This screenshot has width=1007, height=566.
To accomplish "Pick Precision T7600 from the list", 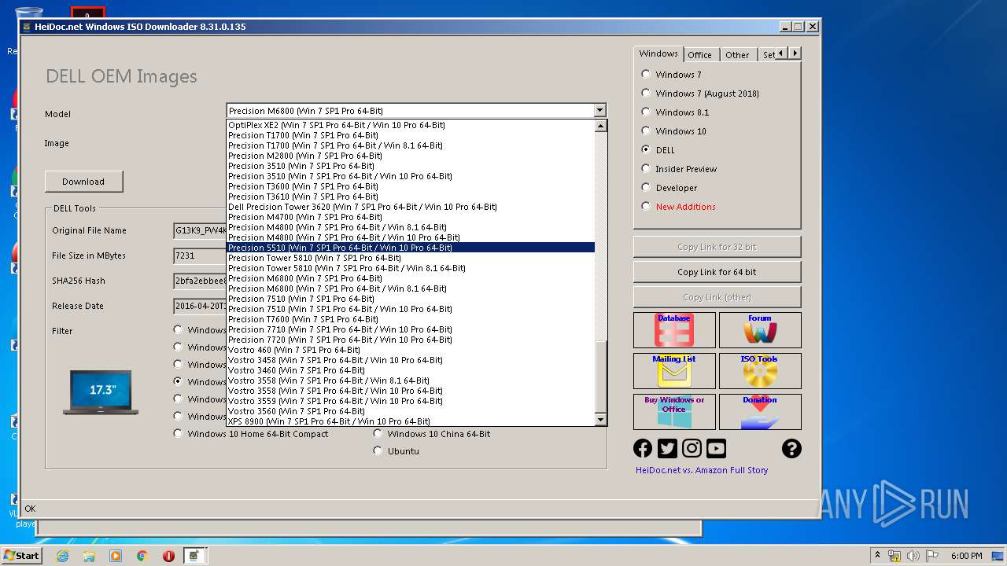I will (411, 319).
